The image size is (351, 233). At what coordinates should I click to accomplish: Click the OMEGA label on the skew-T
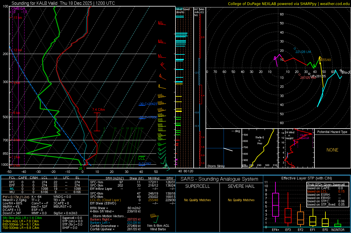[18, 9]
